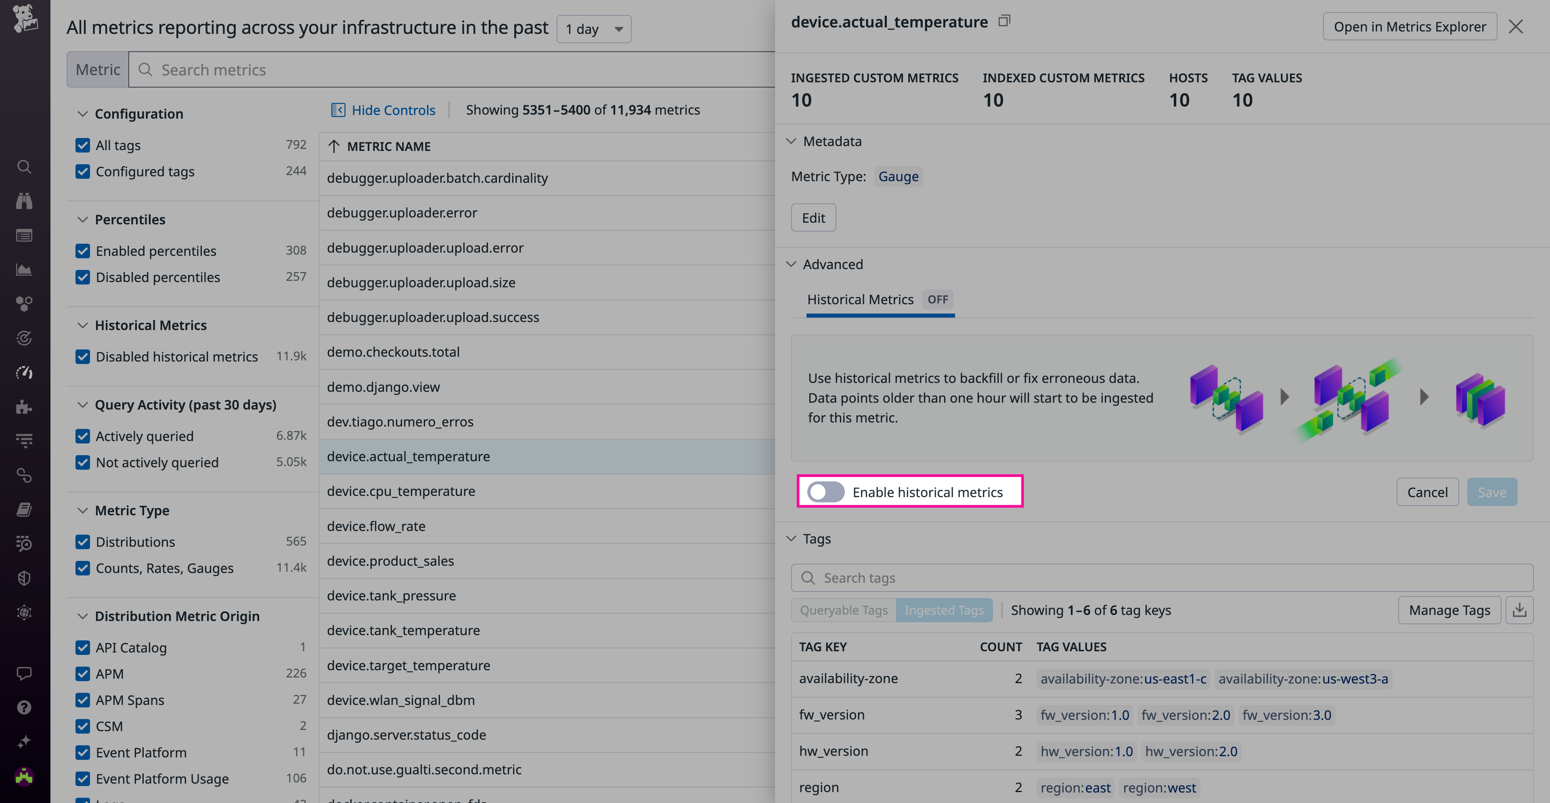Download tags using the export icon
The height and width of the screenshot is (803, 1550).
tap(1520, 609)
